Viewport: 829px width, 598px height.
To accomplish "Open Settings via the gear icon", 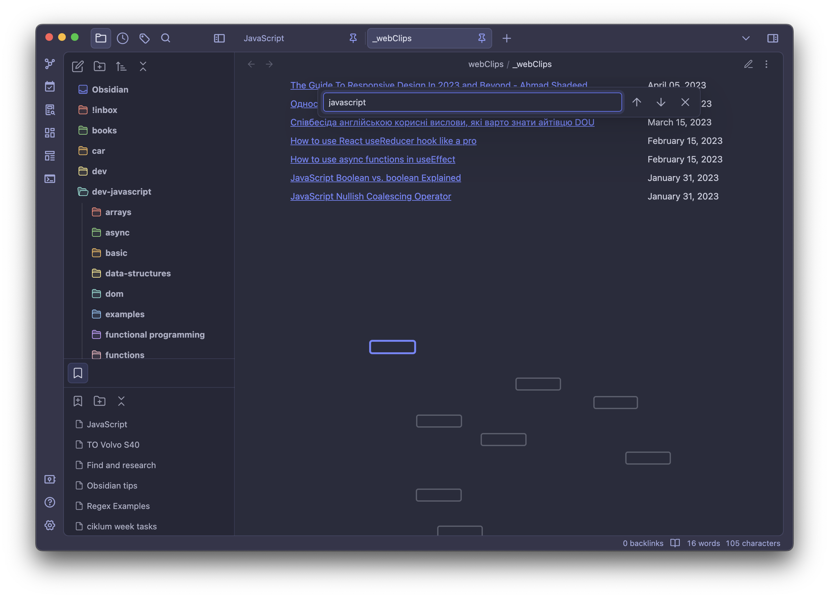I will (x=50, y=525).
